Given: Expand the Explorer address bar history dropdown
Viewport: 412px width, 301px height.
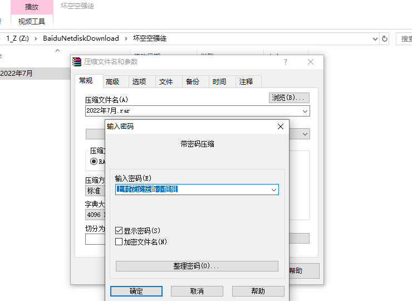Looking at the screenshot, I should click(375, 38).
